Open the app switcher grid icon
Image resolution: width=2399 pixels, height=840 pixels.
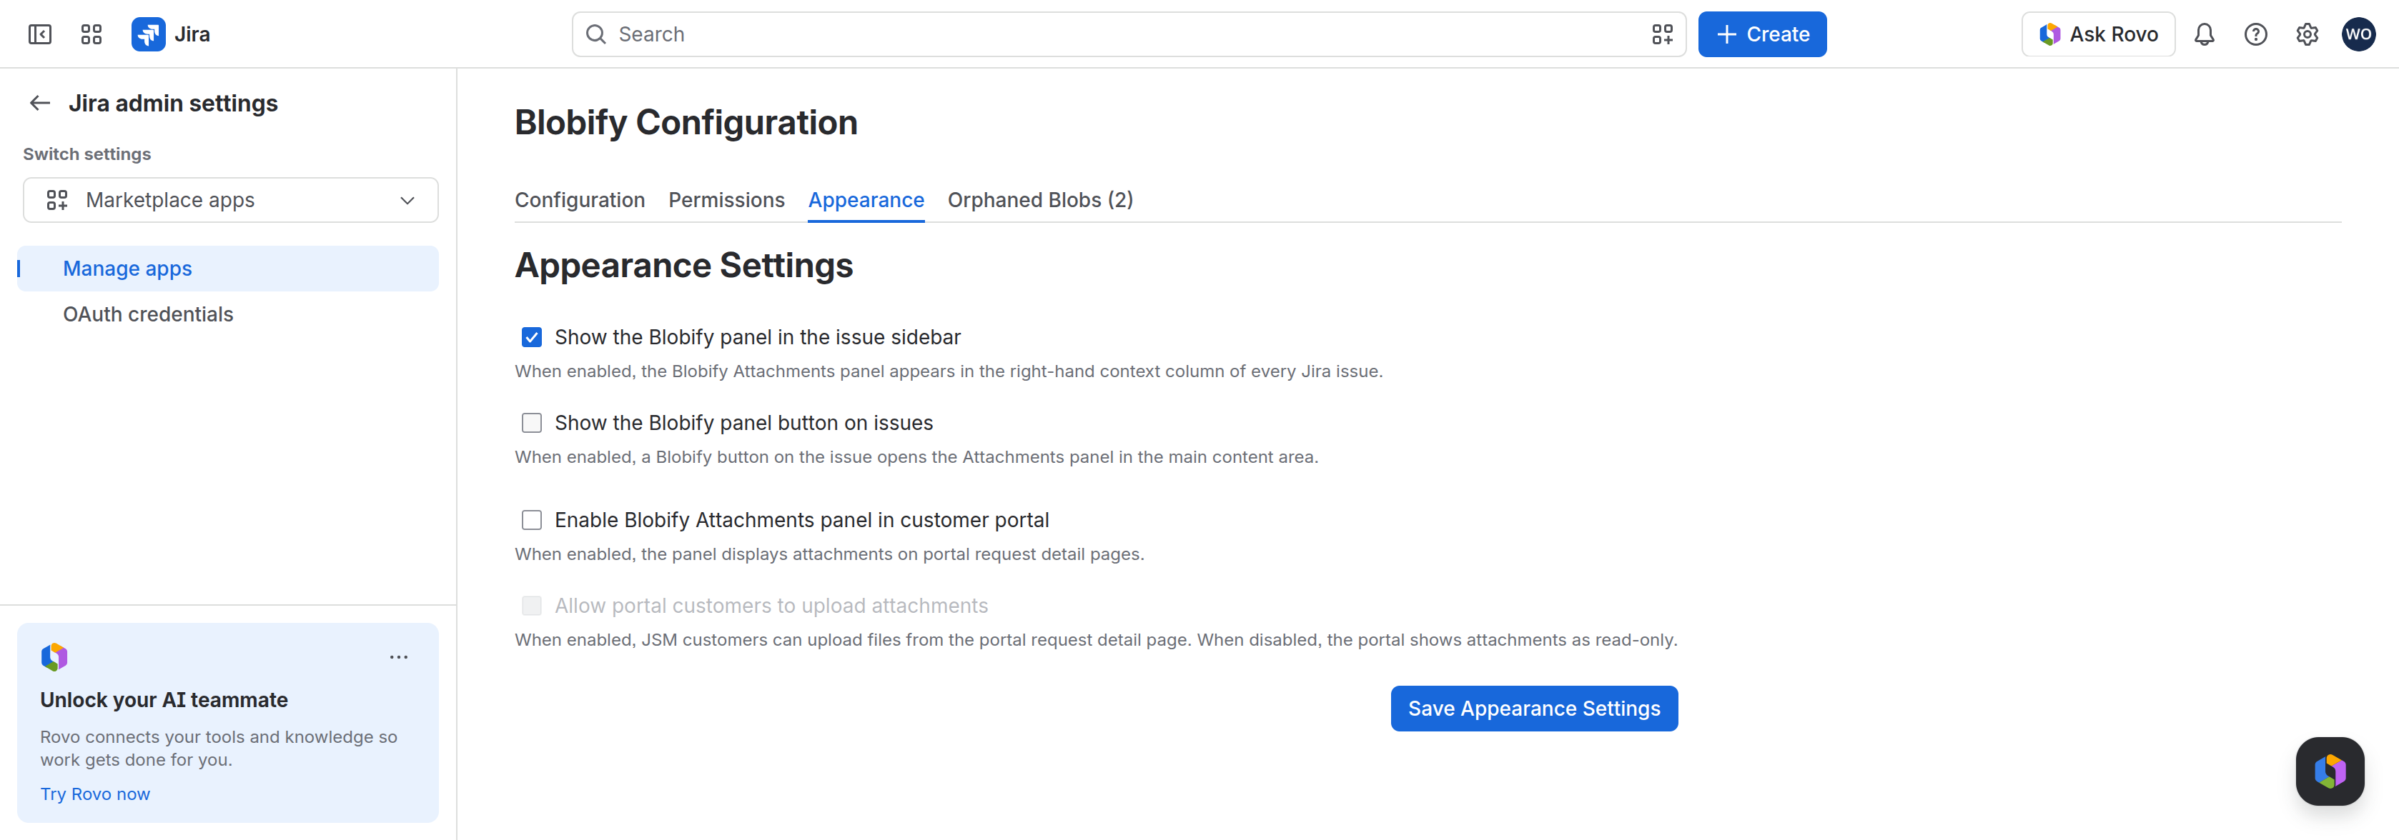tap(91, 34)
